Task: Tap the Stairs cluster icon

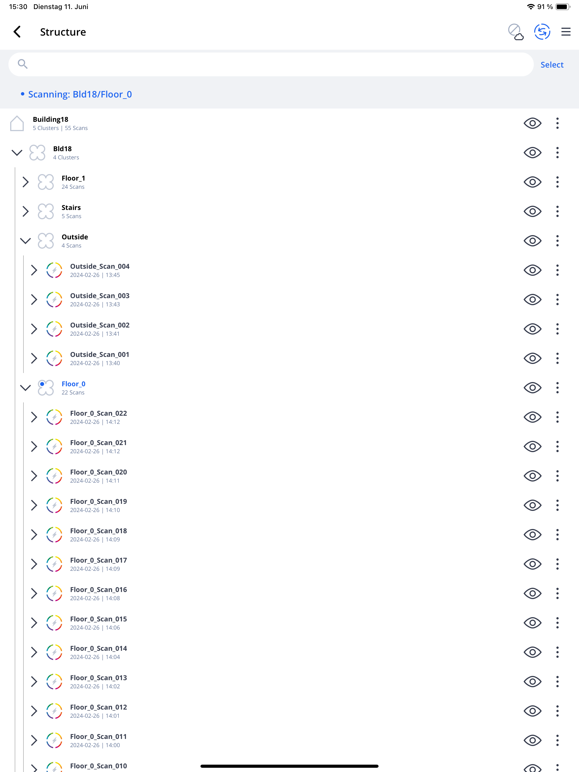Action: coord(46,211)
